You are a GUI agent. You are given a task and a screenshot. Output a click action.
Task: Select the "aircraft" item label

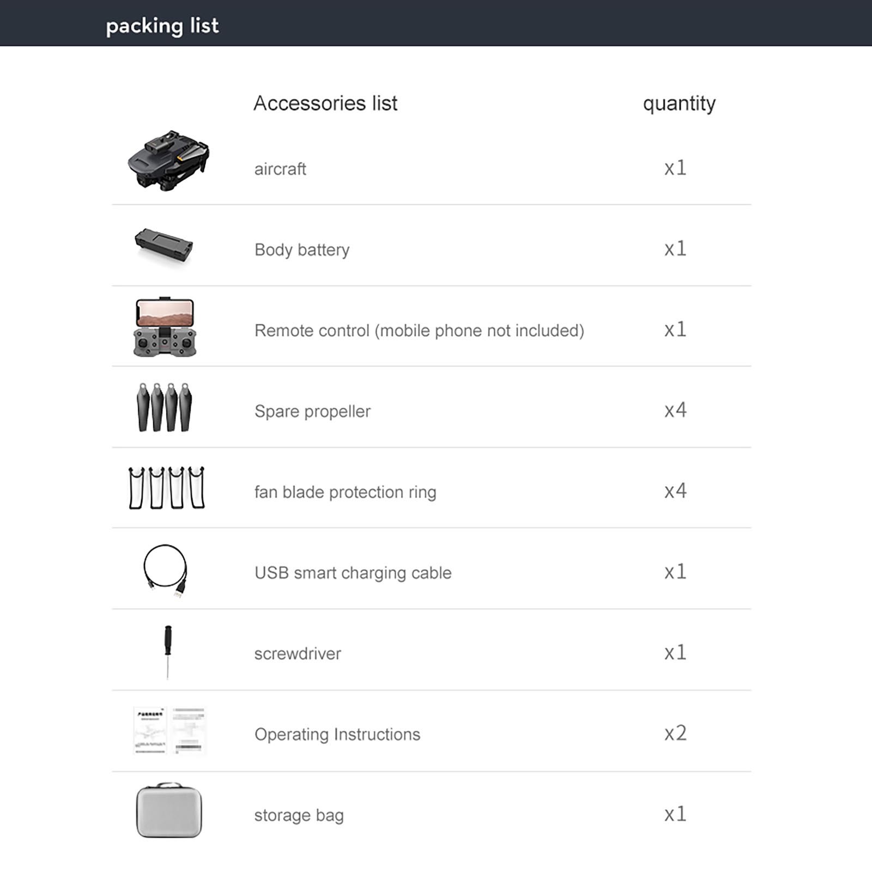[280, 169]
